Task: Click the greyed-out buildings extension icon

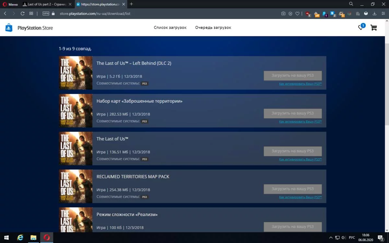Action: 358,14
